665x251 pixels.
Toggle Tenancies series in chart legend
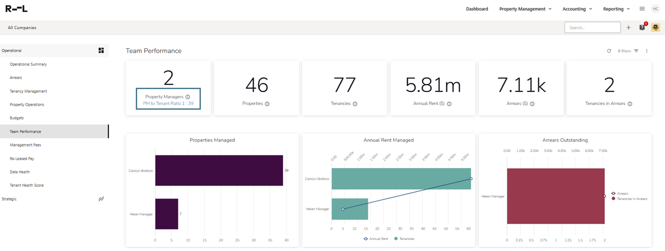click(x=404, y=239)
